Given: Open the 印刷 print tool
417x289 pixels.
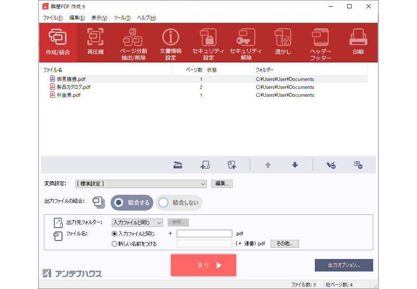Looking at the screenshot, I should (x=358, y=43).
